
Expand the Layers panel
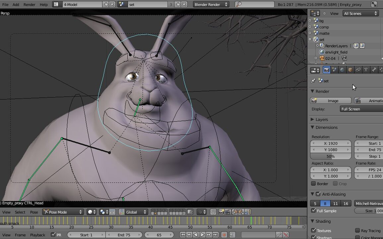coord(312,119)
